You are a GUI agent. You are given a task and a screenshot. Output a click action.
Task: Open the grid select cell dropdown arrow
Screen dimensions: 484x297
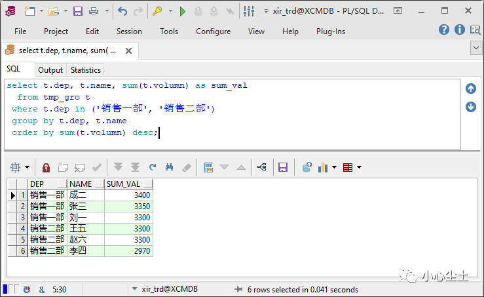pyautogui.click(x=27, y=167)
